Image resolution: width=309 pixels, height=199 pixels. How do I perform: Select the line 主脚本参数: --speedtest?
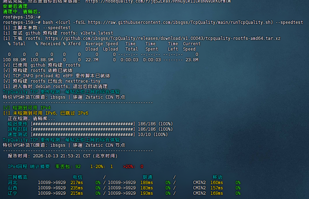(x=37, y=28)
